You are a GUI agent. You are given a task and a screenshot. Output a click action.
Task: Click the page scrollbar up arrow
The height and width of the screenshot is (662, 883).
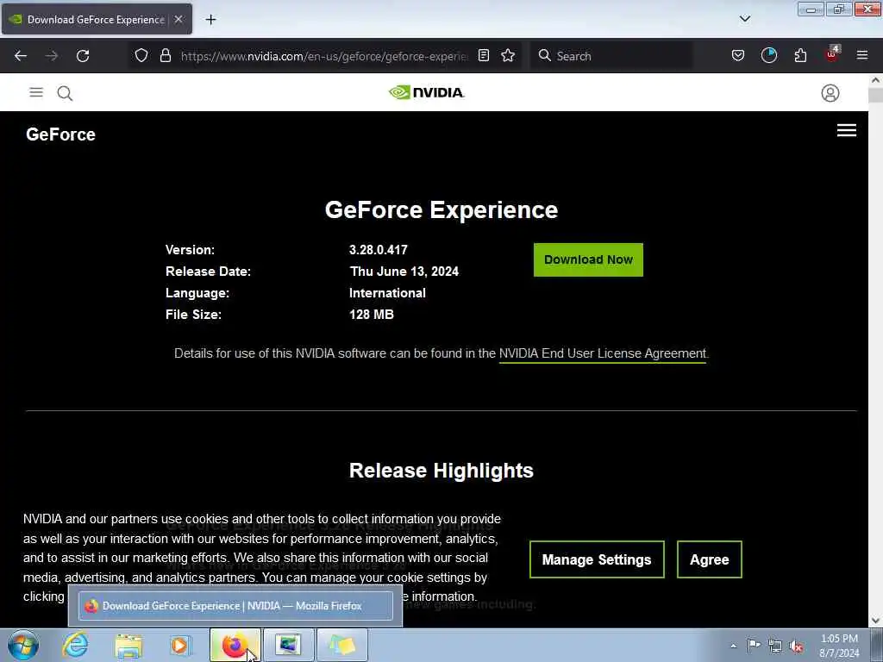coord(876,80)
